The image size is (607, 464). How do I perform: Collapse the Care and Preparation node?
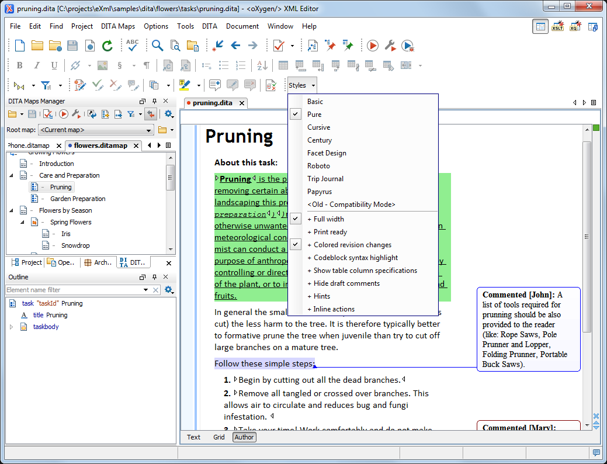point(11,175)
